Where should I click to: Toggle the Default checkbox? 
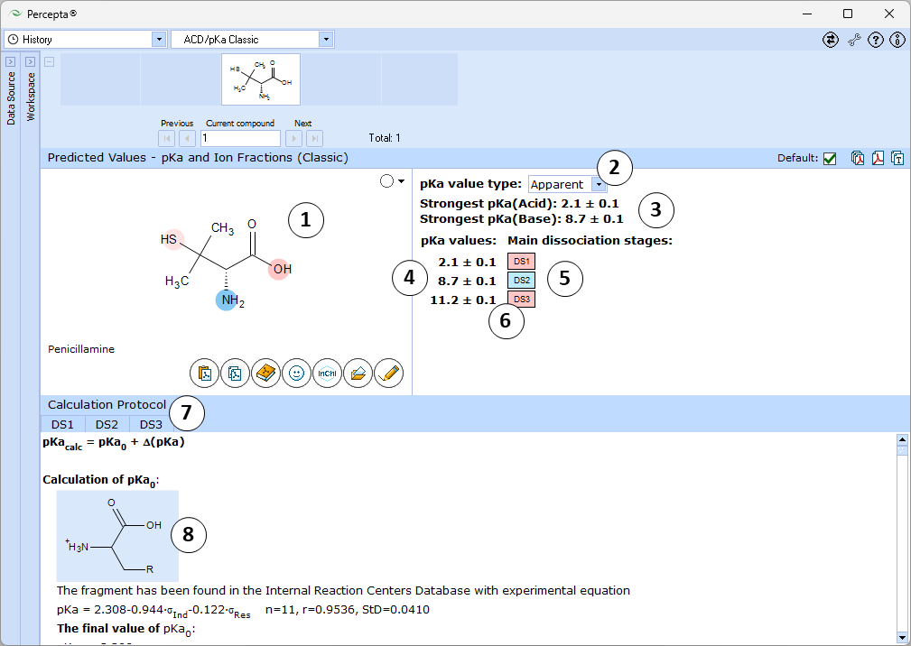point(830,159)
